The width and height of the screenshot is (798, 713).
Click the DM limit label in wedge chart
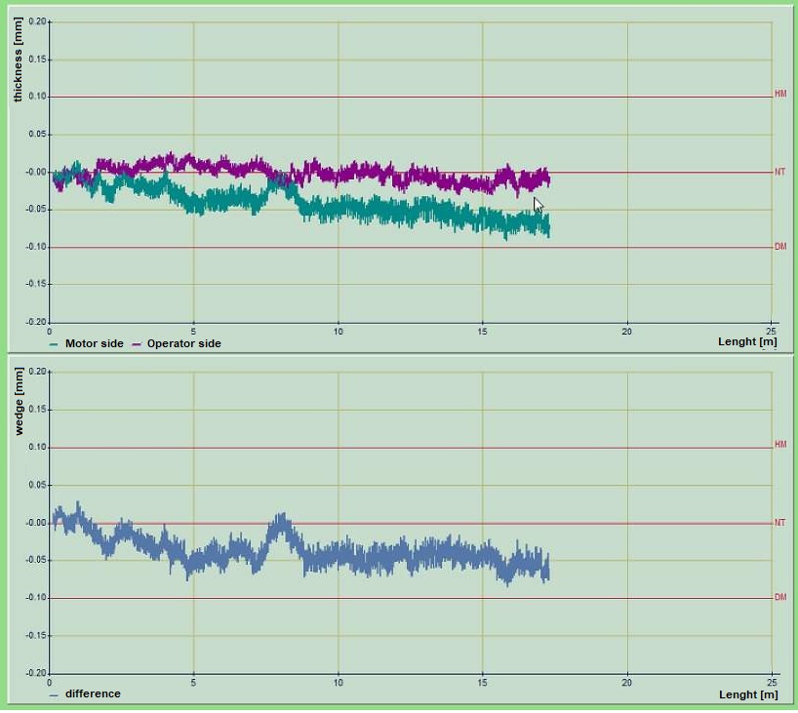tap(779, 597)
